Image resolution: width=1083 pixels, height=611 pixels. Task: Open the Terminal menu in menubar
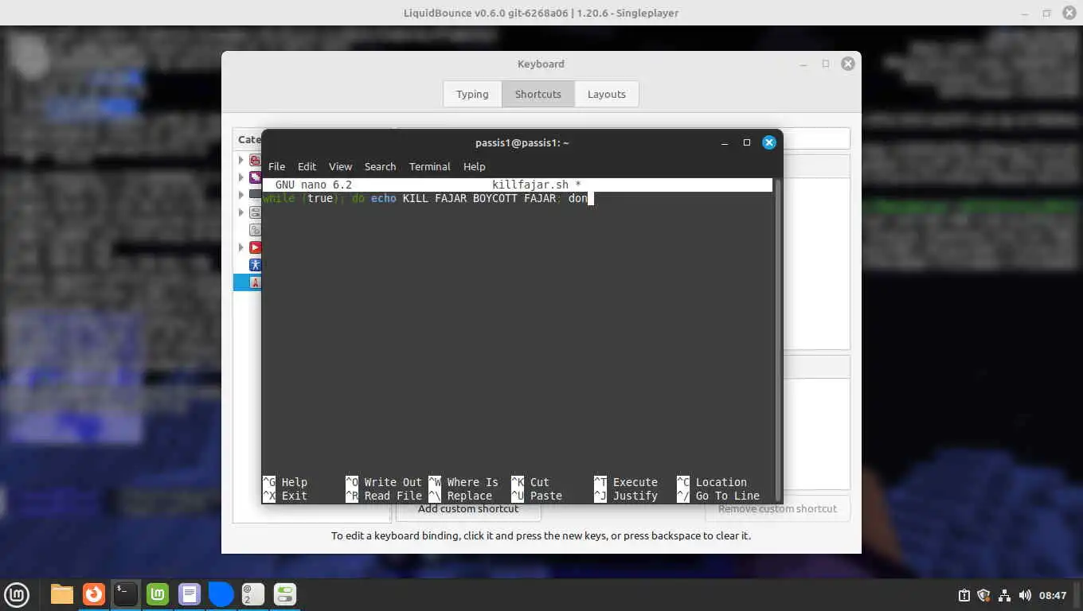click(429, 166)
